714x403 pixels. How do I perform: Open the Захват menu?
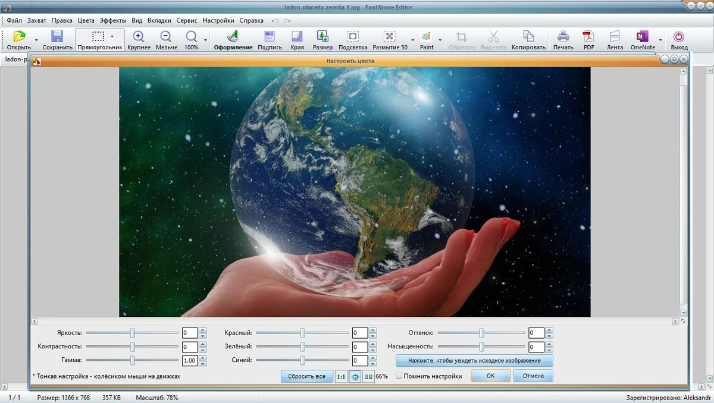coord(36,20)
